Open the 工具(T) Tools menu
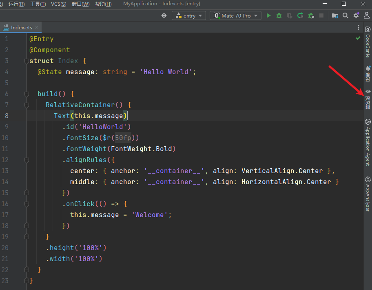The height and width of the screenshot is (290, 372). [x=38, y=4]
